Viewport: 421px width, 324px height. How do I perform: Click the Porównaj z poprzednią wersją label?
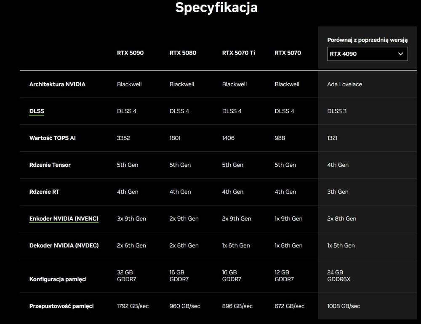coord(367,40)
